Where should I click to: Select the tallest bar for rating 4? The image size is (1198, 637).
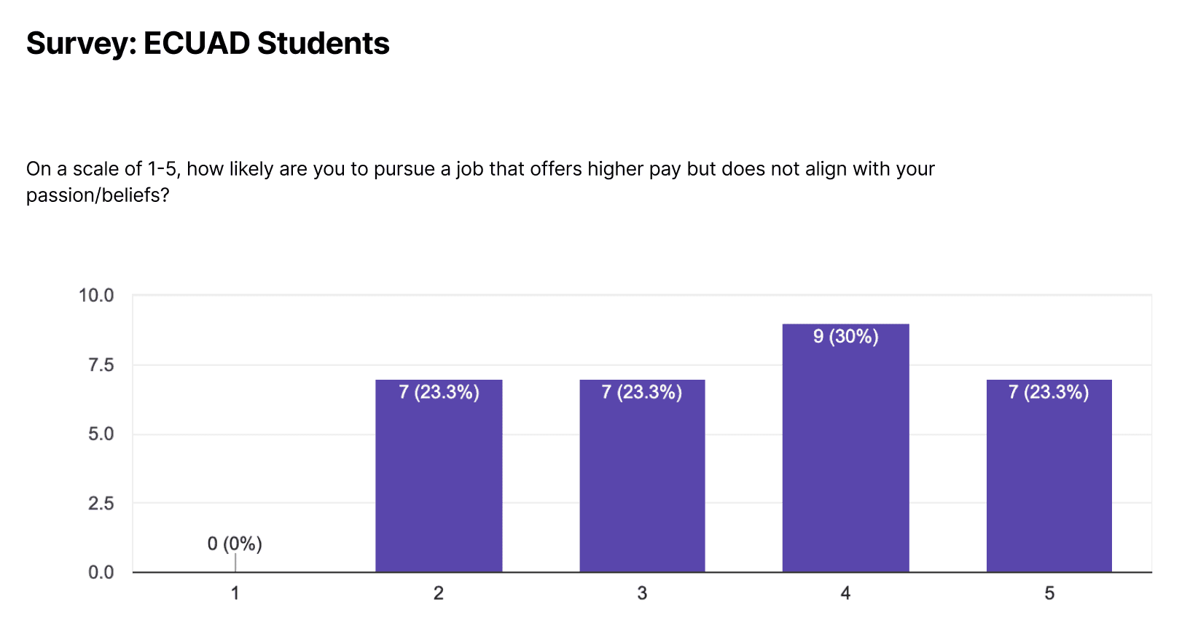845,448
